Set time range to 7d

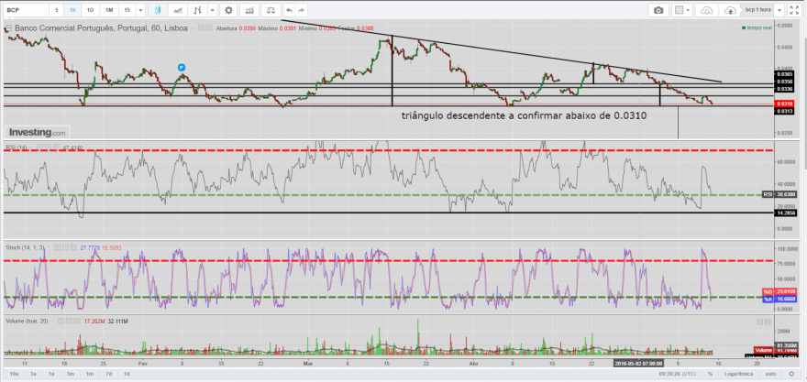[108, 374]
